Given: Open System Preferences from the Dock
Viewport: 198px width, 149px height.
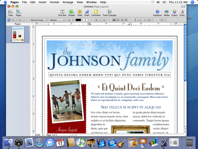Looking at the screenshot, I should click(x=174, y=143).
